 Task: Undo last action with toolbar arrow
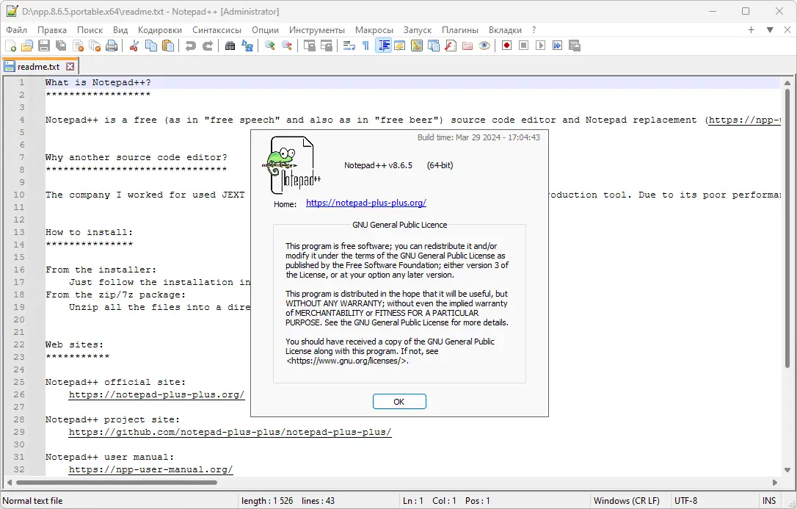[x=191, y=46]
